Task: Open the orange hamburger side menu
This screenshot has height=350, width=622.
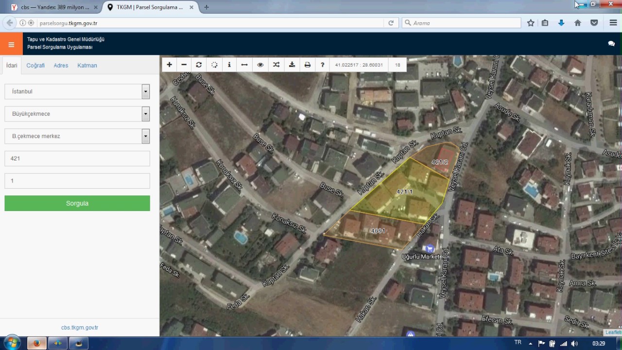Action: pos(11,44)
